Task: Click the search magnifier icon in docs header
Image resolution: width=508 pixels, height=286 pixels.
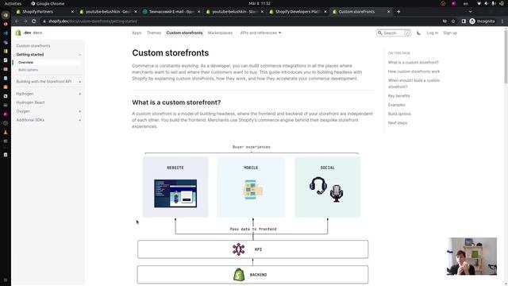Action: point(380,33)
